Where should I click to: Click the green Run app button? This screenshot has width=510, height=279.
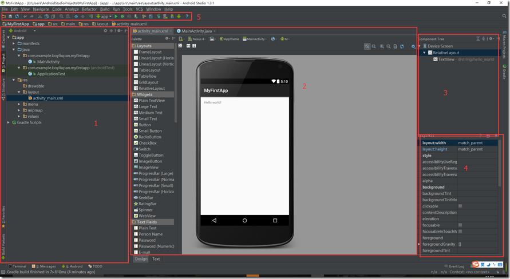coord(116,17)
